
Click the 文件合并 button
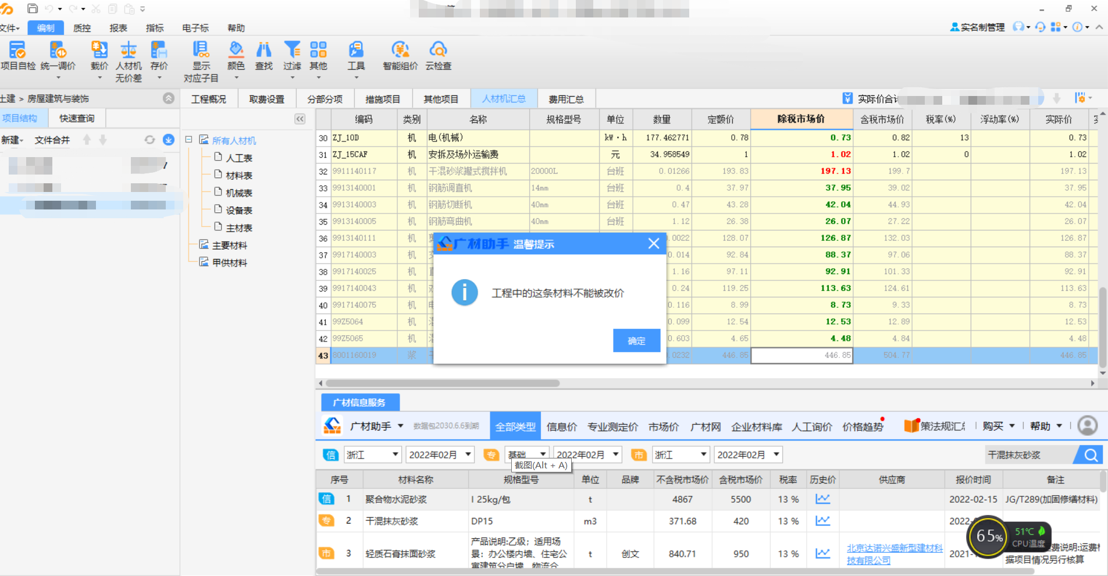coord(52,140)
